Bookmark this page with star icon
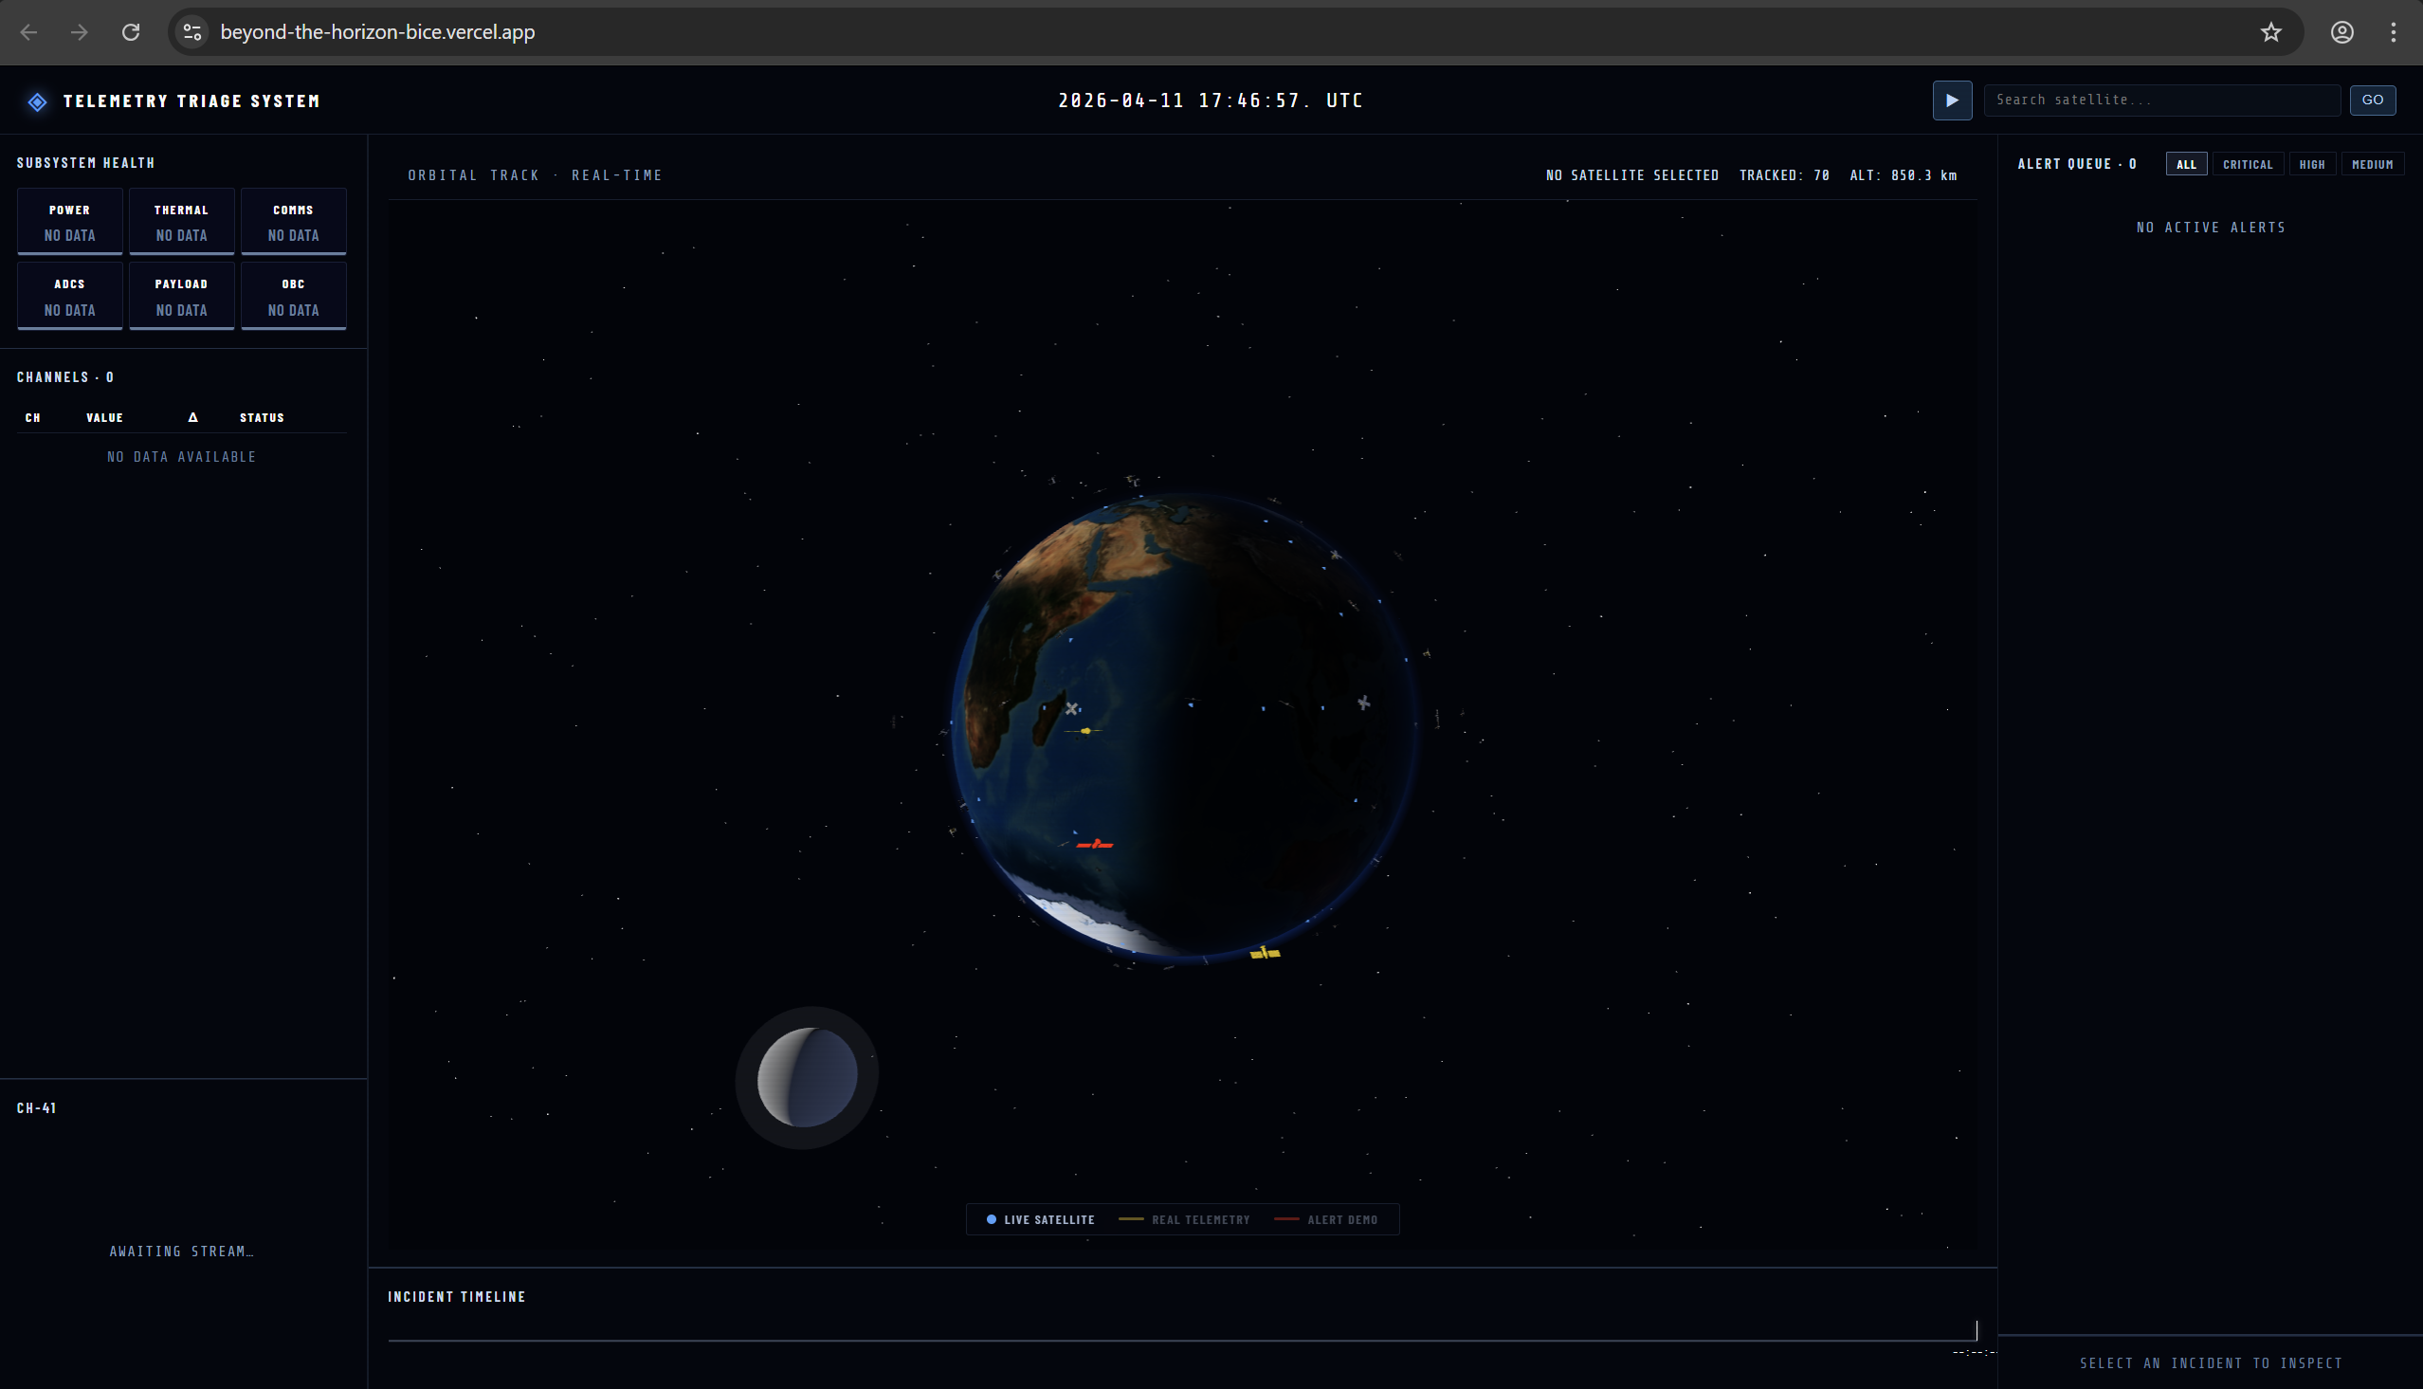This screenshot has width=2423, height=1389. pyautogui.click(x=2270, y=32)
